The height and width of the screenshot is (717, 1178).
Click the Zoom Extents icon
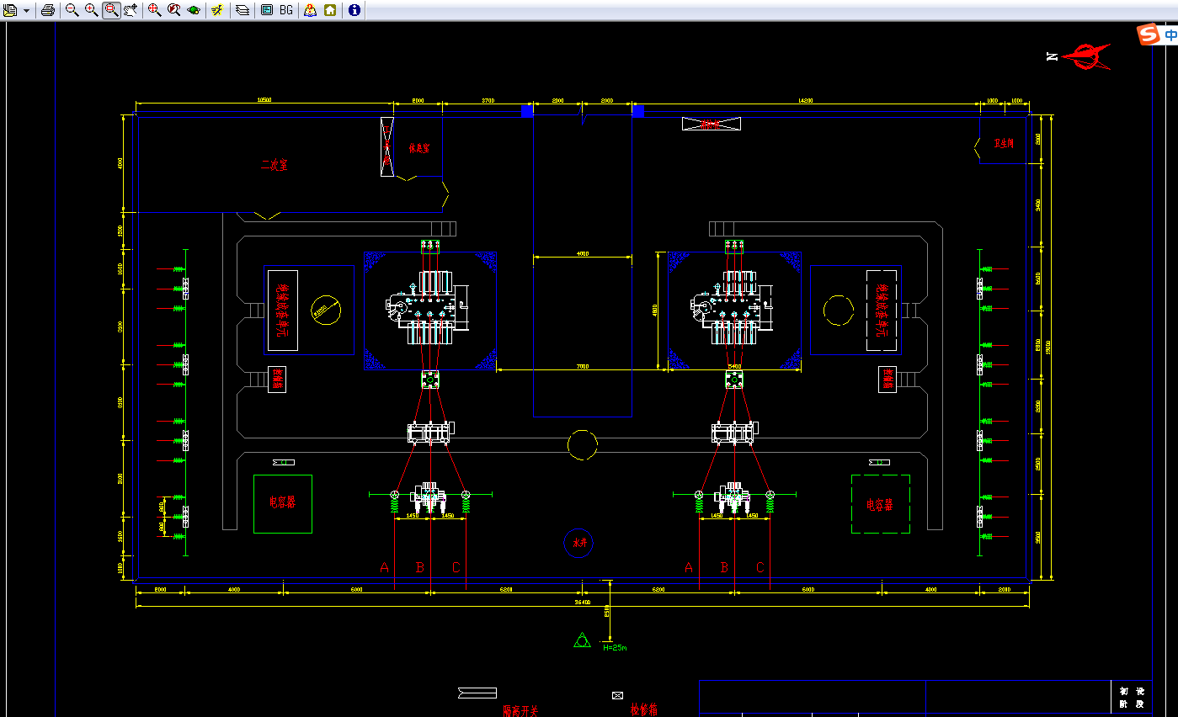(155, 10)
